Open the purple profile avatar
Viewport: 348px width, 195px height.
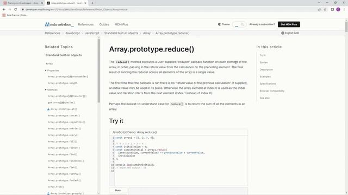pos(338,10)
